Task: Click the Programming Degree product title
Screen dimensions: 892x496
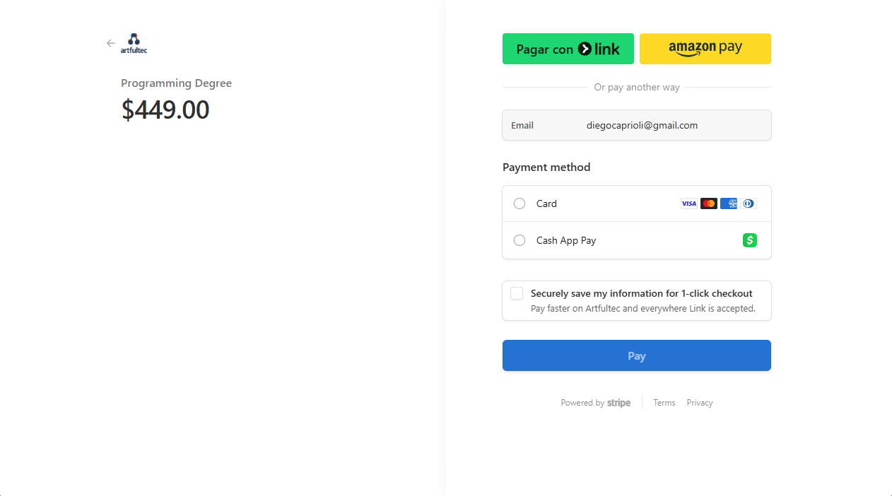Action: tap(176, 83)
